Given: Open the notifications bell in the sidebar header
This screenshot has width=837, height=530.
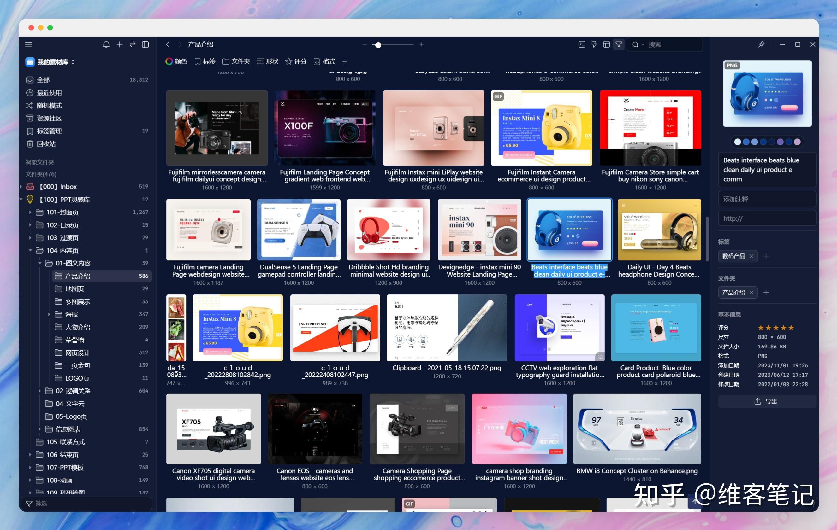Looking at the screenshot, I should (106, 44).
